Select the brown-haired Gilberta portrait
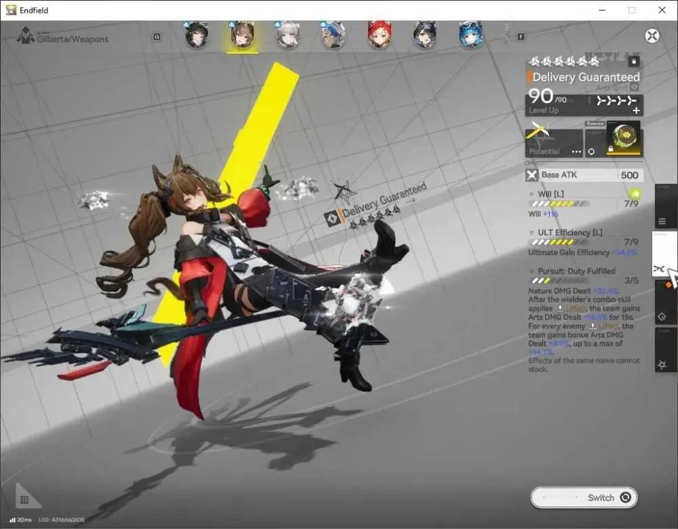The height and width of the screenshot is (529, 678). [x=243, y=35]
